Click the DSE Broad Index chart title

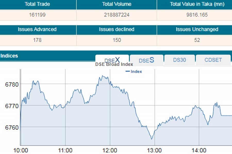114,64
